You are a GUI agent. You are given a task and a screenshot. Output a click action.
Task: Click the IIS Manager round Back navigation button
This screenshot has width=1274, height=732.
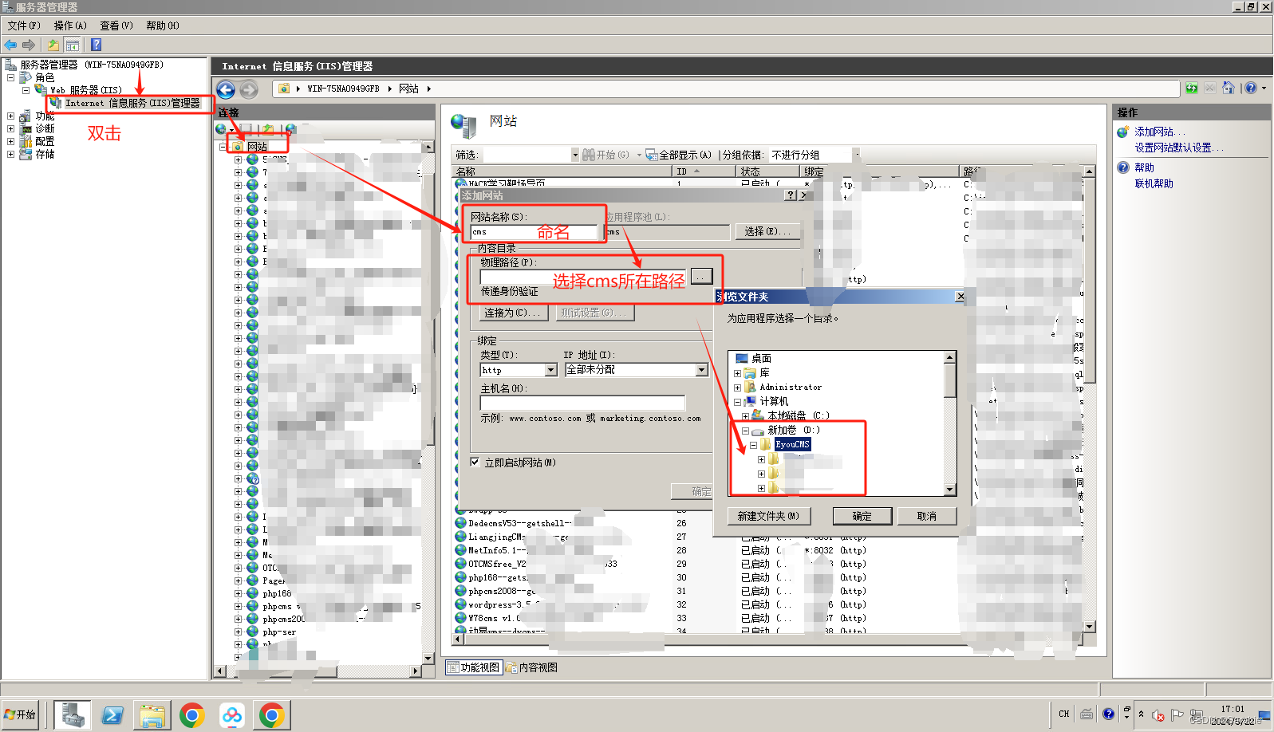226,89
